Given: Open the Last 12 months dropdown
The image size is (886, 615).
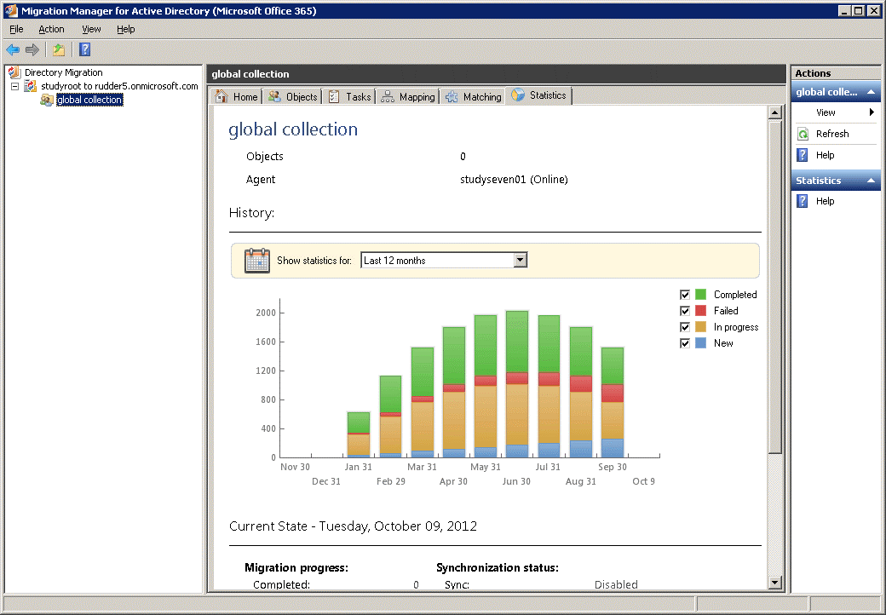Looking at the screenshot, I should (x=521, y=261).
